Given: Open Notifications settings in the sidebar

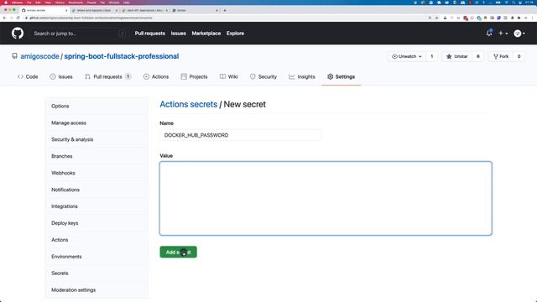Looking at the screenshot, I should tap(97, 190).
